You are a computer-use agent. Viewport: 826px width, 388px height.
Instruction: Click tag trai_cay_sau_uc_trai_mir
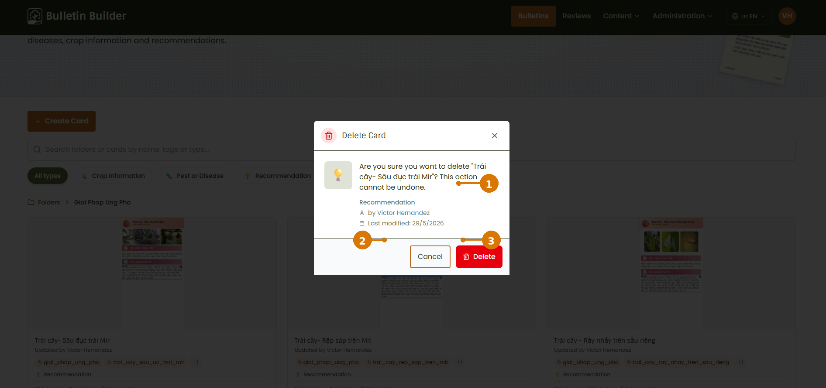(146, 362)
